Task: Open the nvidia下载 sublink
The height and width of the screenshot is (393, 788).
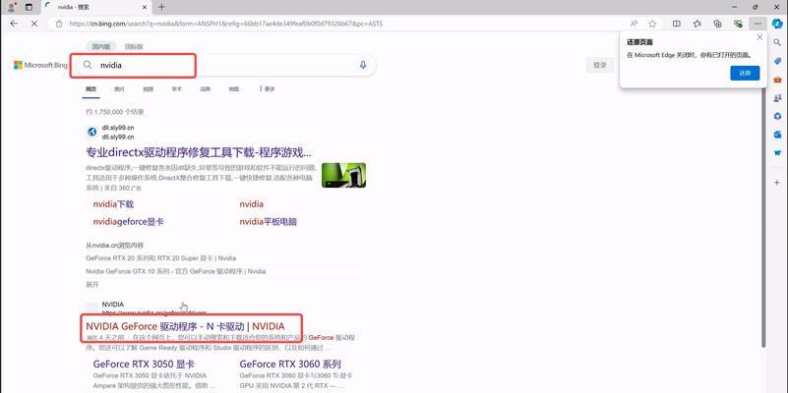Action: click(113, 204)
